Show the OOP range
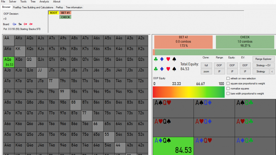The image size is (276, 155). click(219, 65)
